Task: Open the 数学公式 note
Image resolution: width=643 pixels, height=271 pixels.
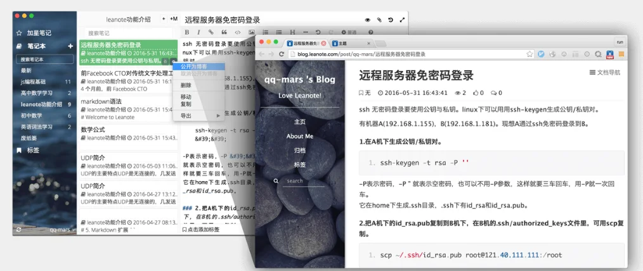Action: point(128,137)
